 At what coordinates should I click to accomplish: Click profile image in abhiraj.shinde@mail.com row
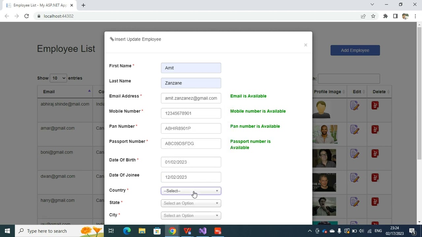click(321, 110)
